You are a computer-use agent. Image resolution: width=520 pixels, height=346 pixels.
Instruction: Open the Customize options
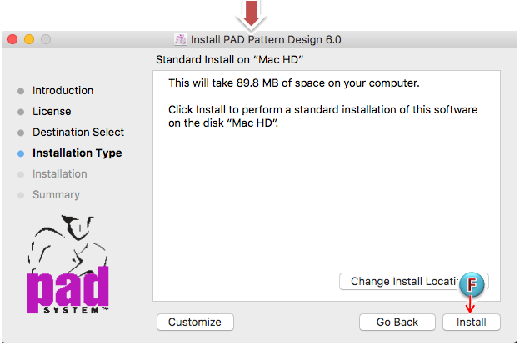pyautogui.click(x=195, y=322)
